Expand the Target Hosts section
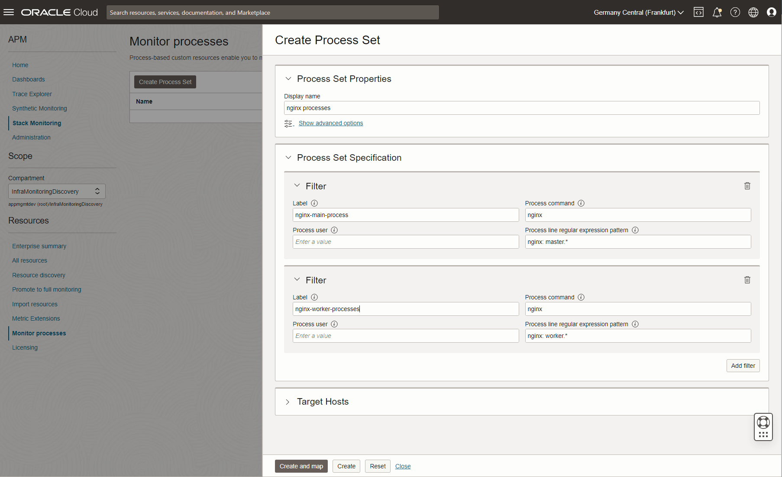Viewport: 782px width, 477px height. tap(288, 402)
